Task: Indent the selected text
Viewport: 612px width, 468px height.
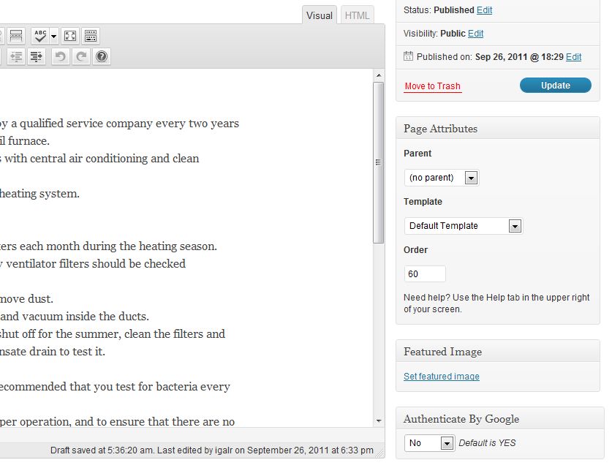Action: (37, 56)
